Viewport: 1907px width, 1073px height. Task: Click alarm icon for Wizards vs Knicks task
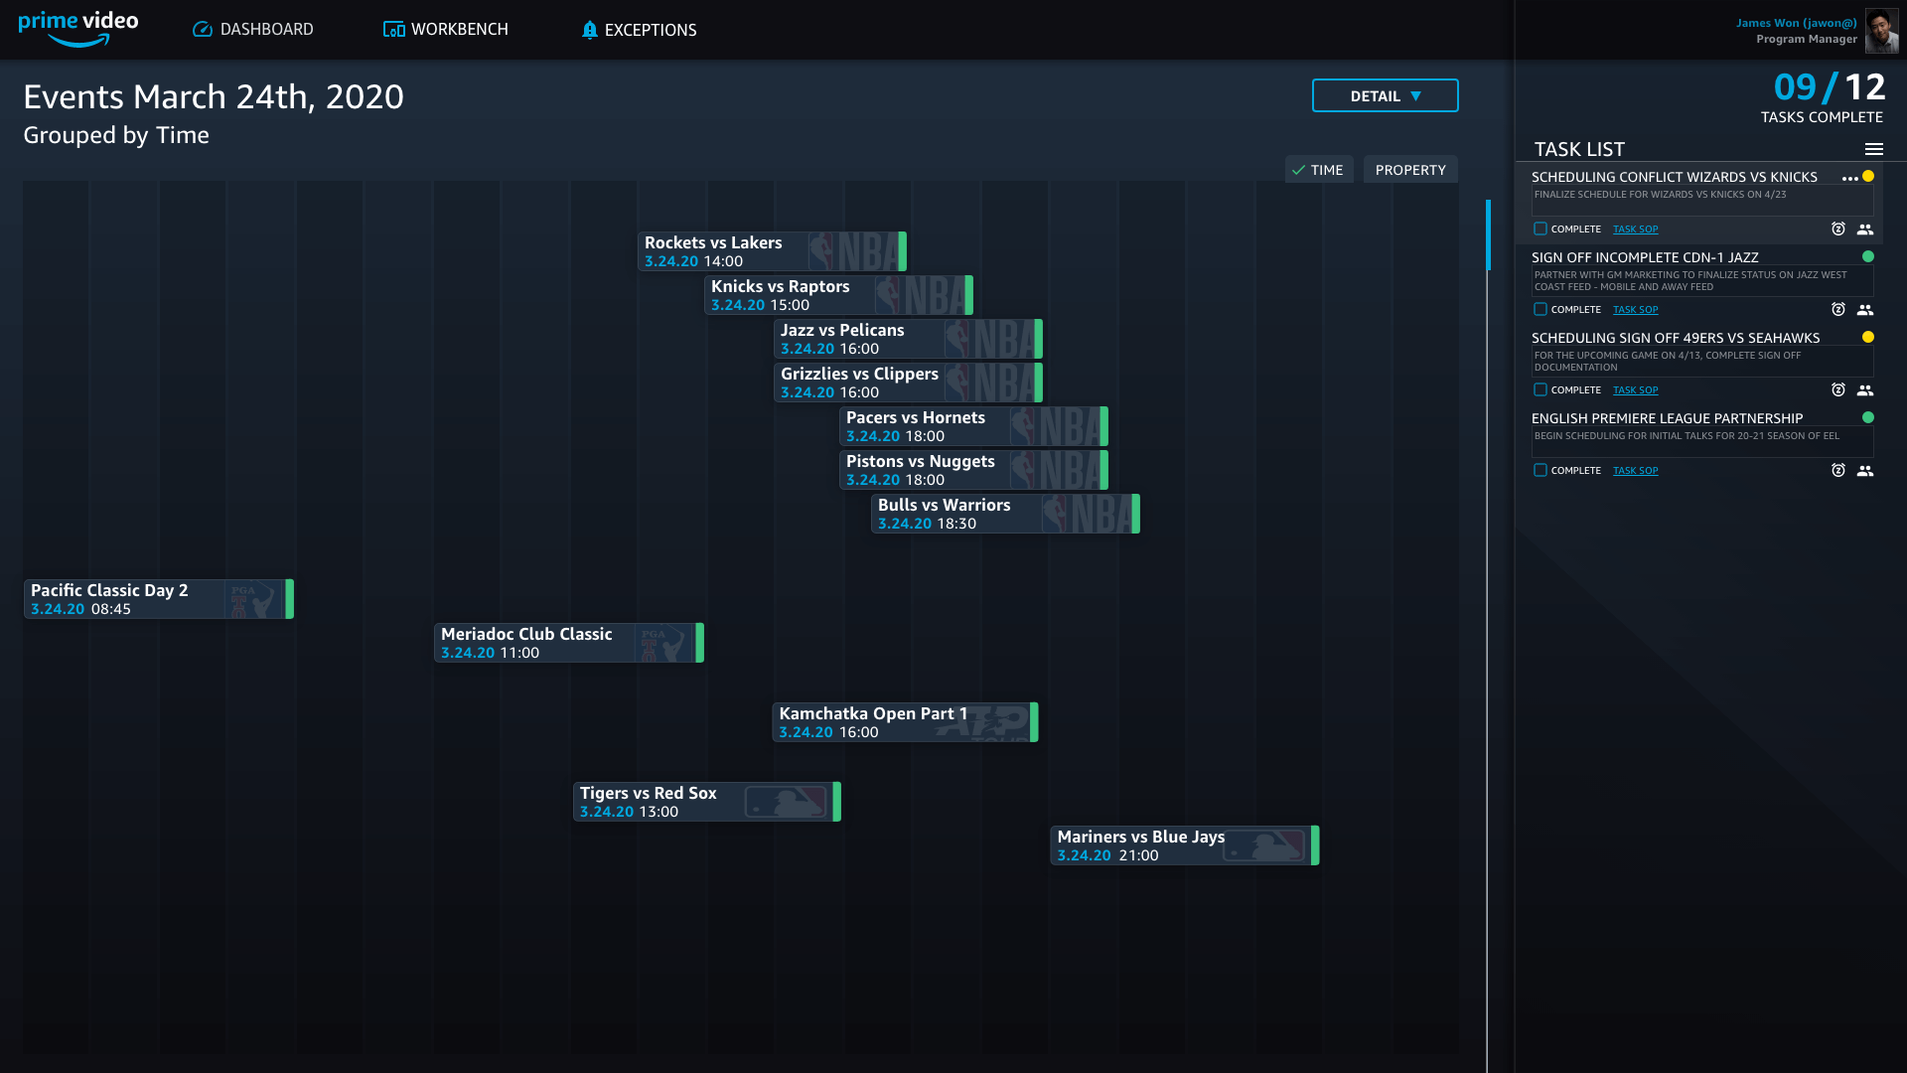point(1837,230)
